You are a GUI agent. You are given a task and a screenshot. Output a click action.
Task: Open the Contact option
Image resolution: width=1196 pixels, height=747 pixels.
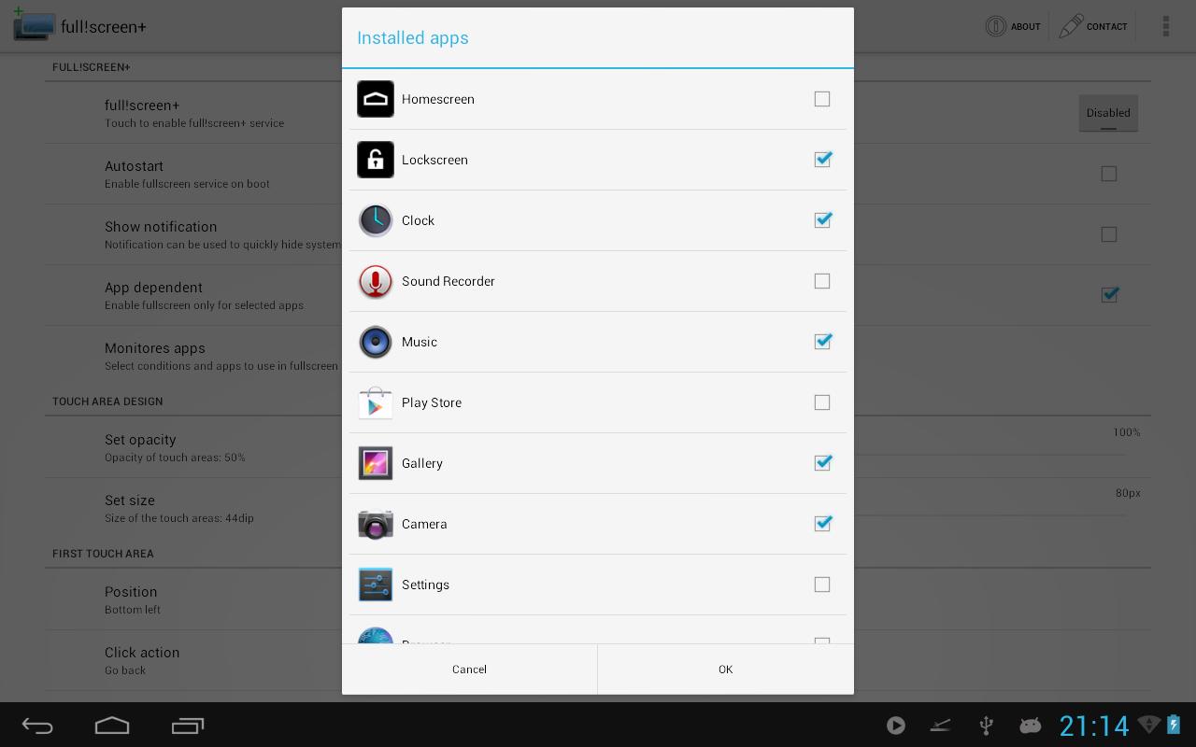pyautogui.click(x=1093, y=25)
